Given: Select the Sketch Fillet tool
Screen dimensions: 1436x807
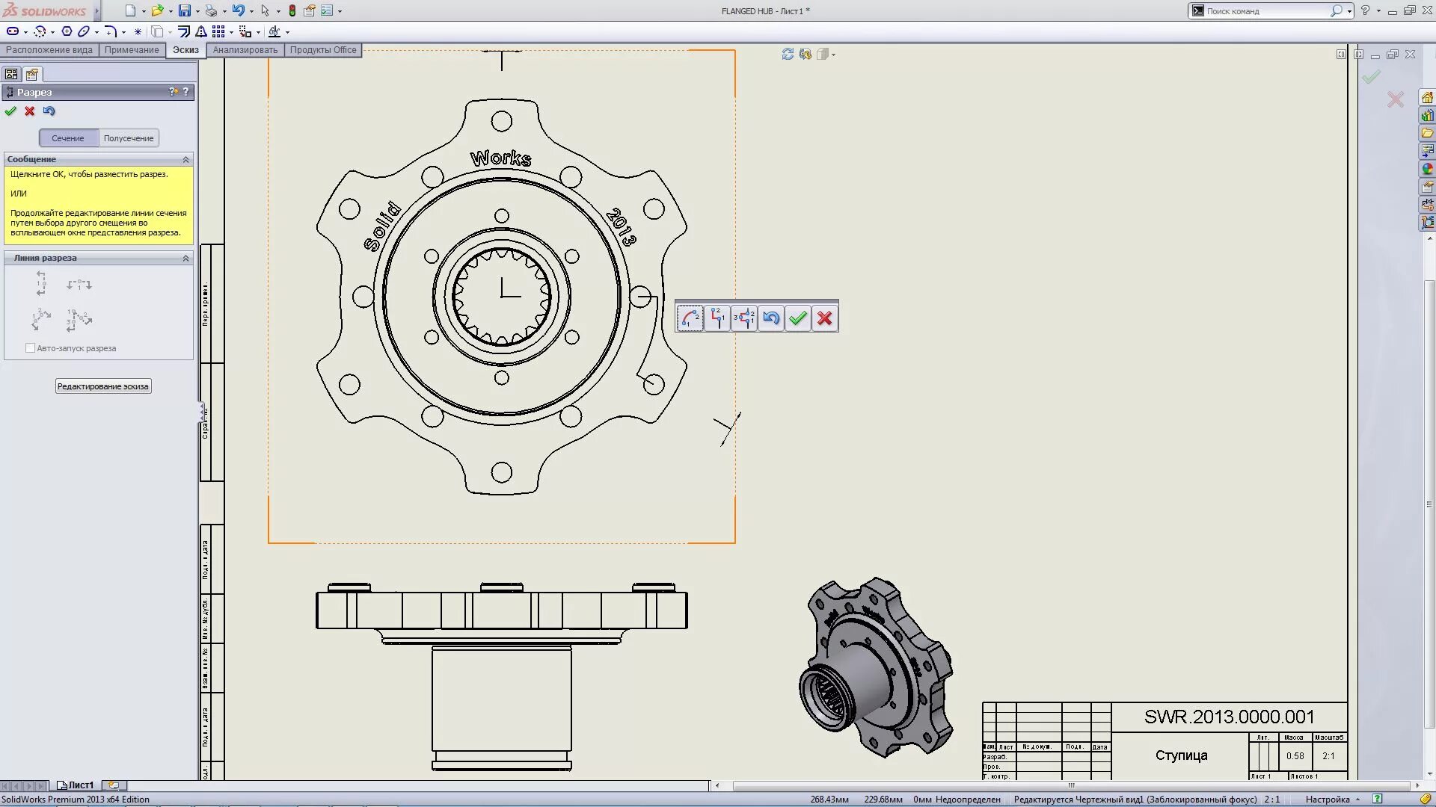Looking at the screenshot, I should coord(110,31).
